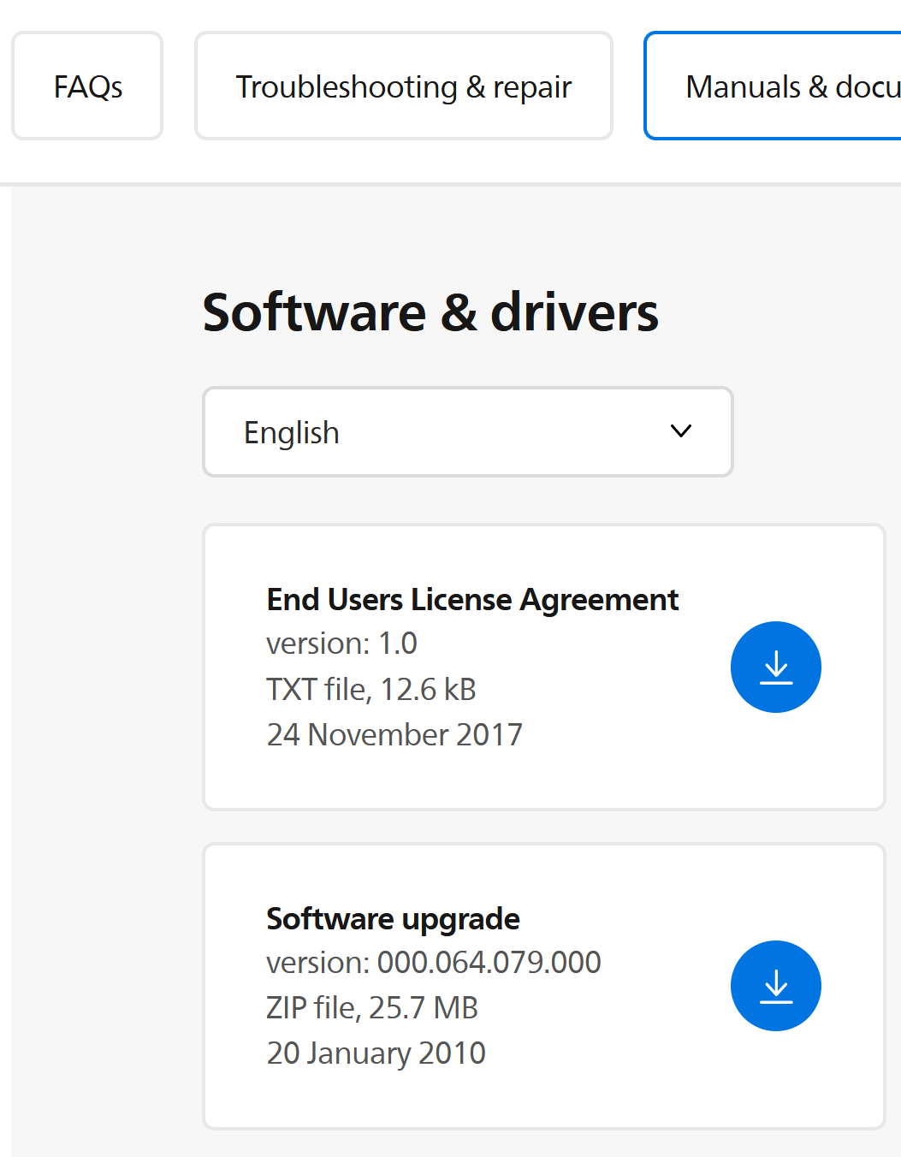The height and width of the screenshot is (1157, 901).
Task: Click version 000.064.079.000 text
Action: [x=434, y=963]
